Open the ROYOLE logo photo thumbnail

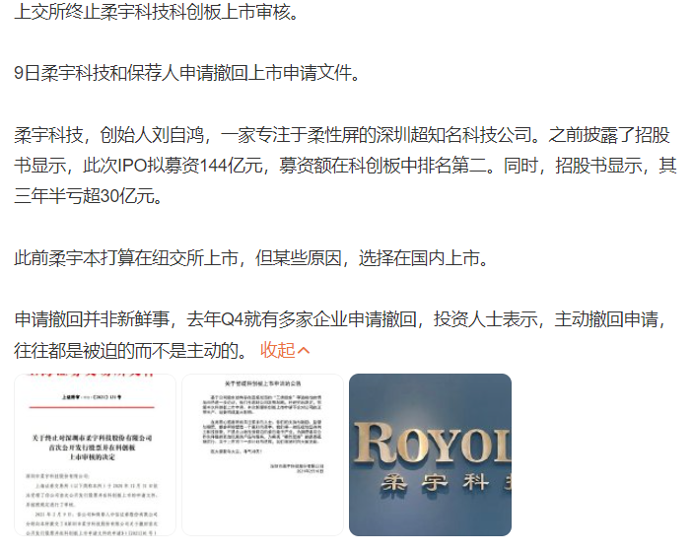[x=430, y=454]
